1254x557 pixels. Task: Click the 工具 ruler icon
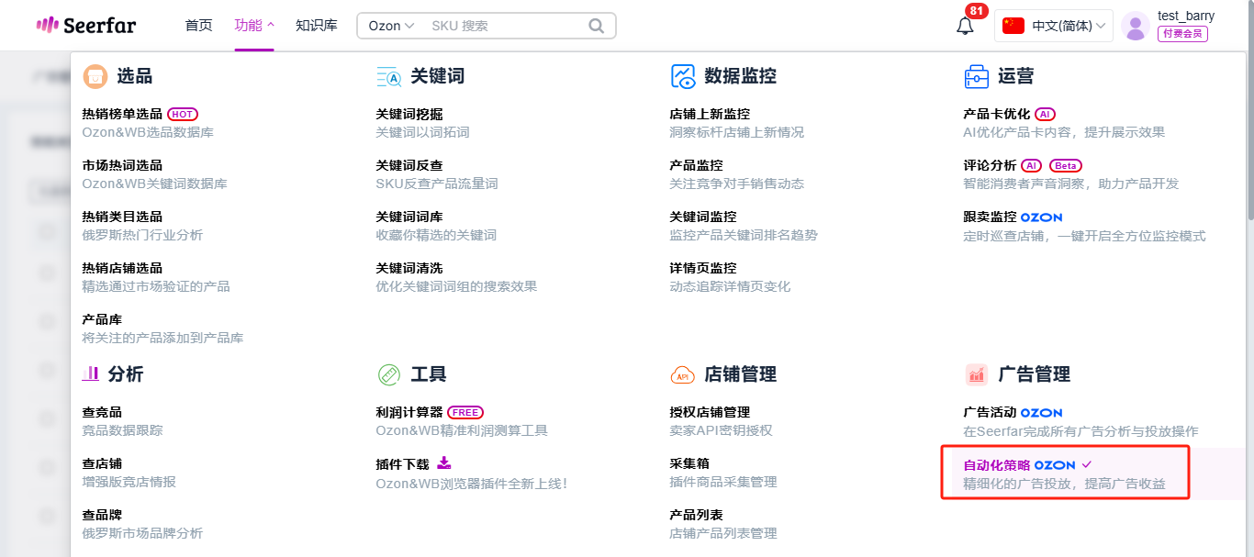coord(389,374)
